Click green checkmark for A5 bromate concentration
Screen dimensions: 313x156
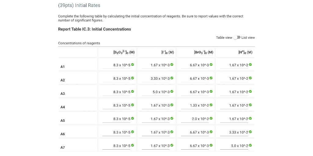click(211, 118)
